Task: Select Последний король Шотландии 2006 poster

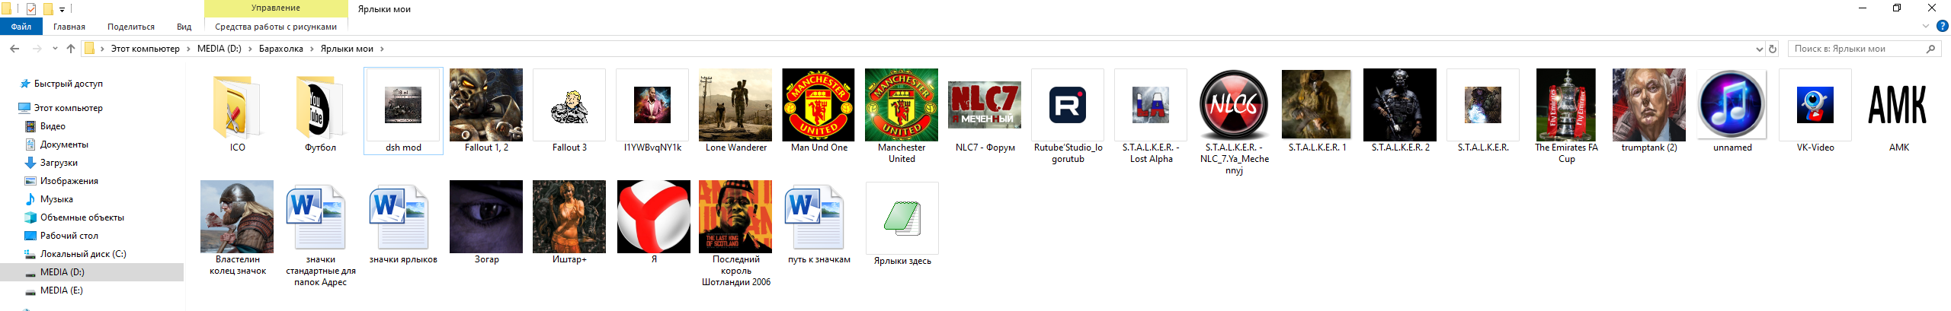Action: [x=735, y=217]
